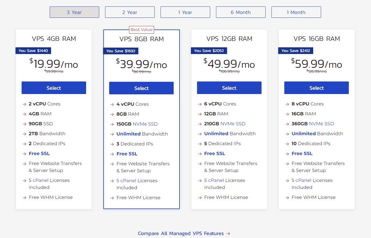Screen dimensions: 371x238
Task: Select the 1 Year pricing term
Action: click(x=185, y=12)
